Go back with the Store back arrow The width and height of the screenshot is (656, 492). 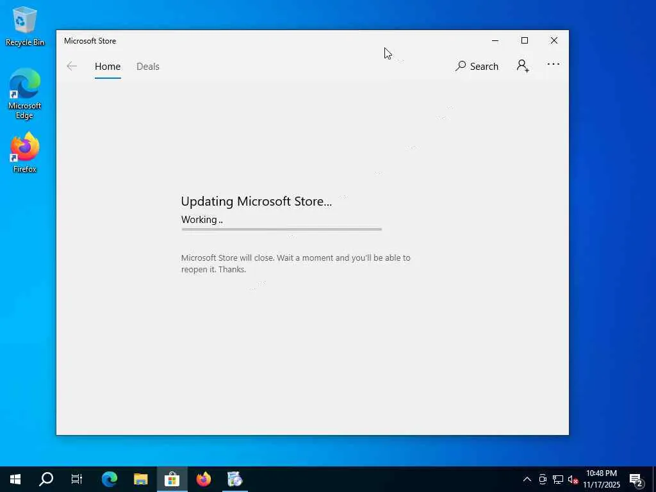point(72,66)
